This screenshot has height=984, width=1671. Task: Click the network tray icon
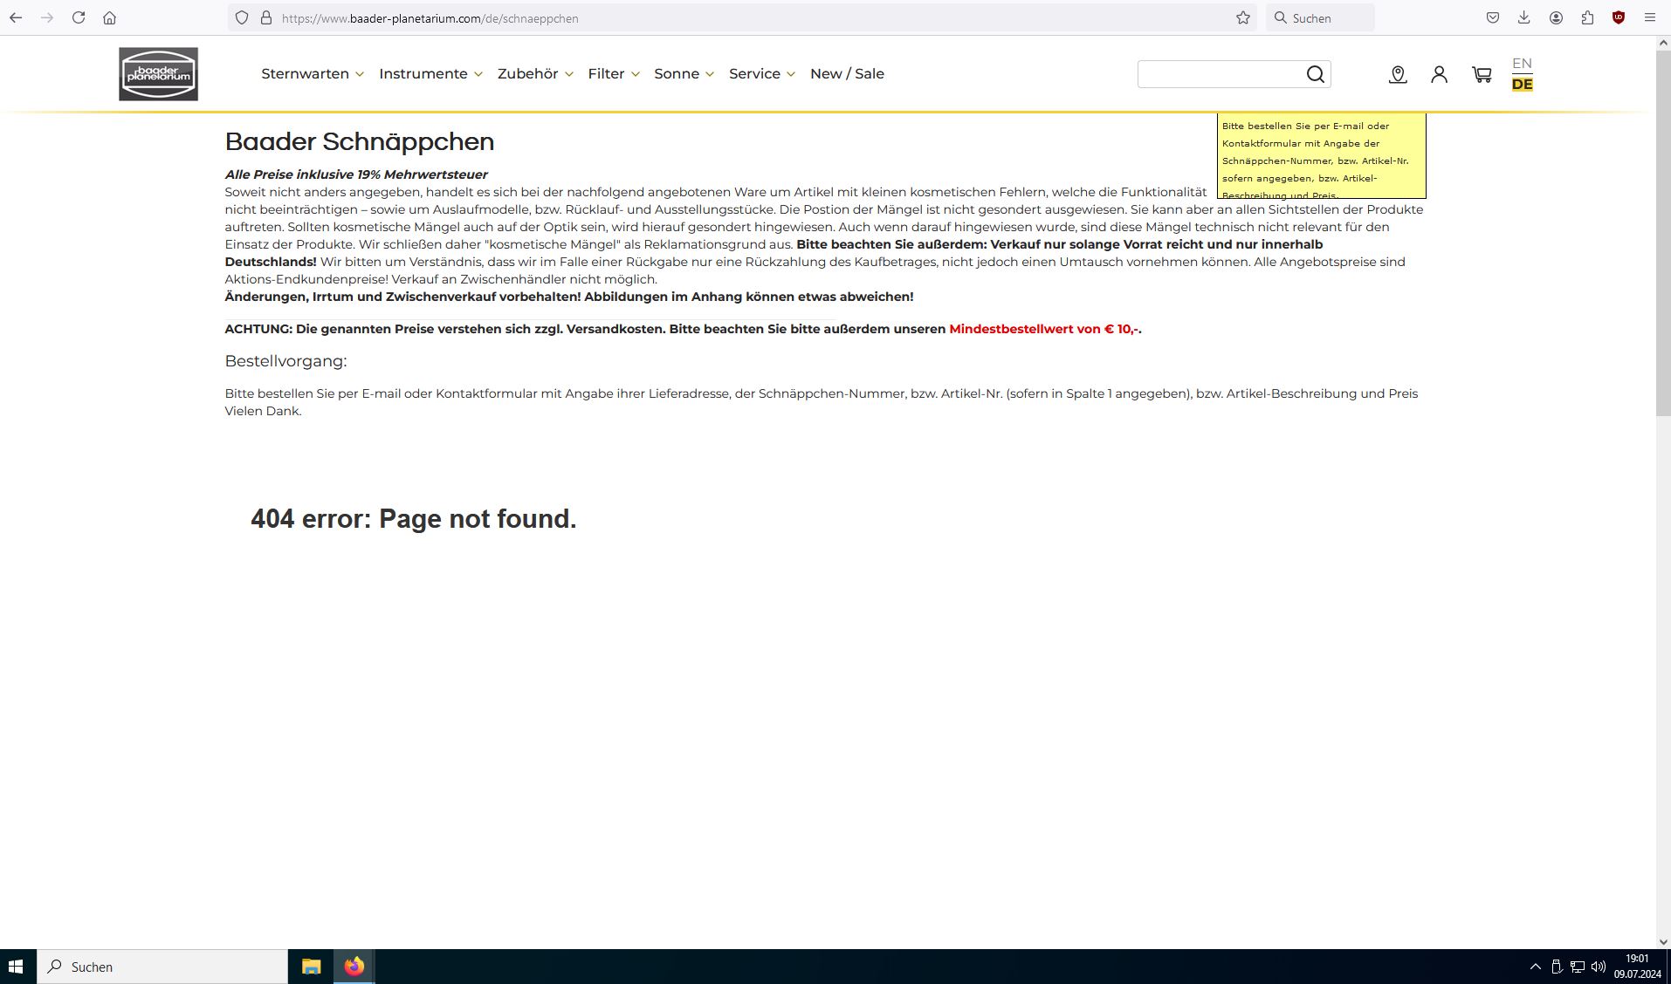click(1578, 967)
